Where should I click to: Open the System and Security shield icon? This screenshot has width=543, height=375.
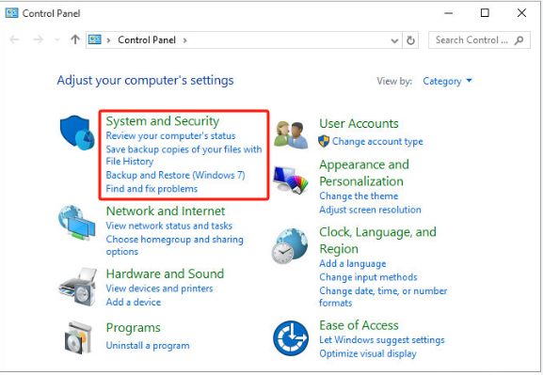[77, 133]
